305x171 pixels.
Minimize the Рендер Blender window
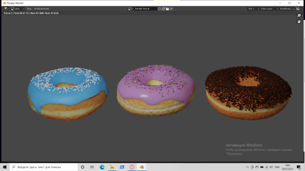280,3
